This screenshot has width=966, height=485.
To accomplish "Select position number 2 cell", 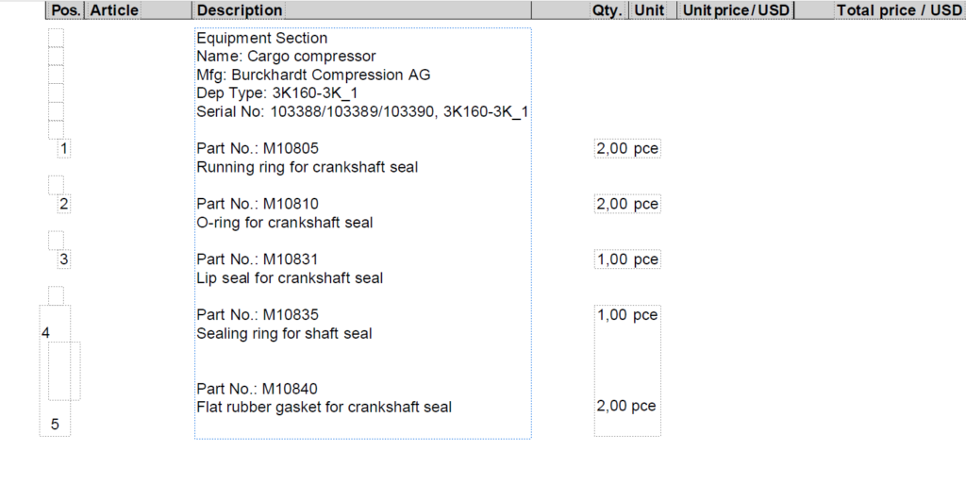I will coord(63,204).
